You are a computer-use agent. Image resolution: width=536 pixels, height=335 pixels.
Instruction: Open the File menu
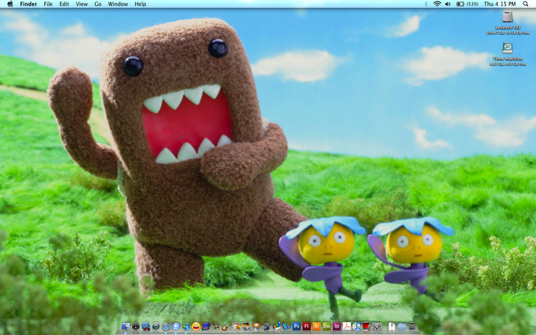48,4
